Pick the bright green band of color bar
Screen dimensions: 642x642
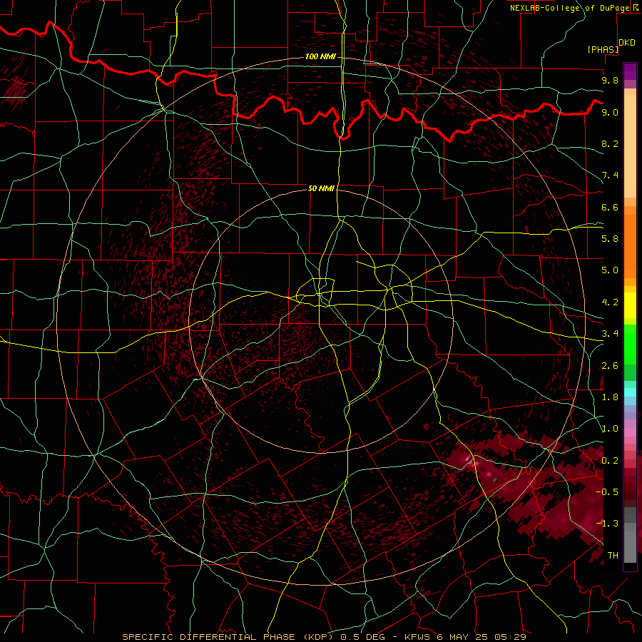tap(630, 344)
